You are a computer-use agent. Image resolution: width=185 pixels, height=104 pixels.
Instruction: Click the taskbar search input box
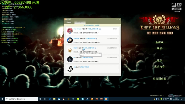pos(21,99)
